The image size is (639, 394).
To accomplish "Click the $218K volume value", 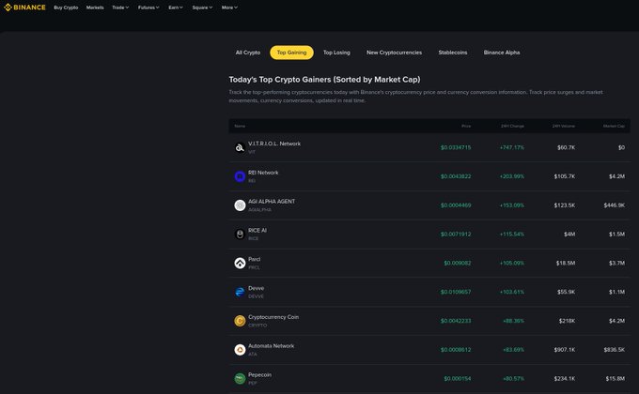I will tap(567, 321).
